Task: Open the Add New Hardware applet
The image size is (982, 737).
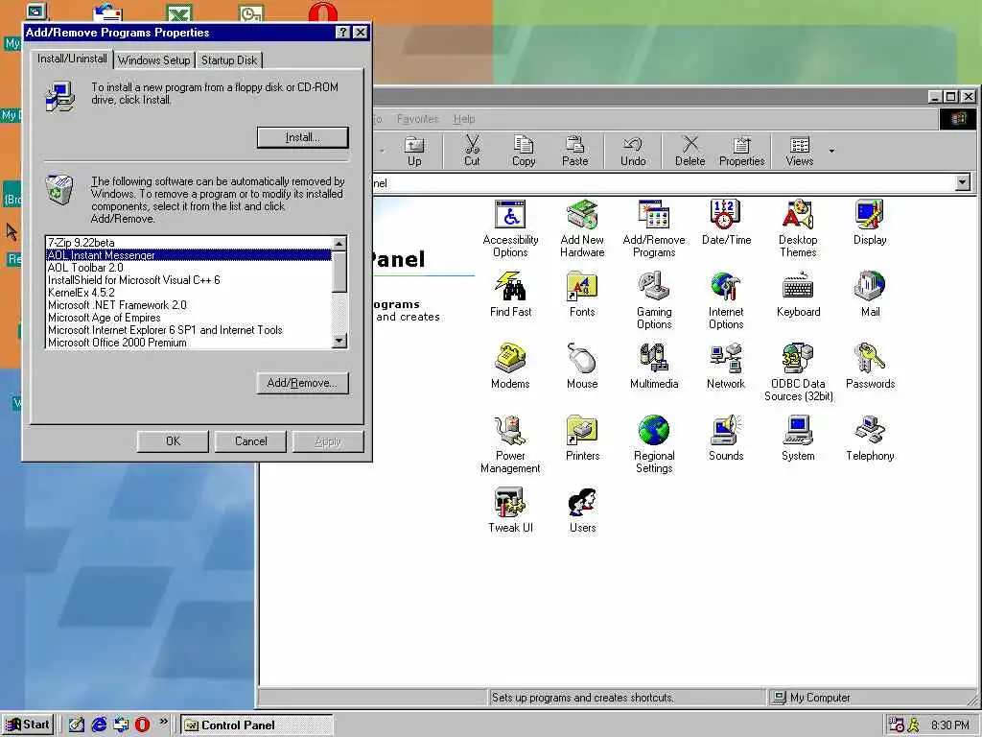Action: [x=582, y=228]
